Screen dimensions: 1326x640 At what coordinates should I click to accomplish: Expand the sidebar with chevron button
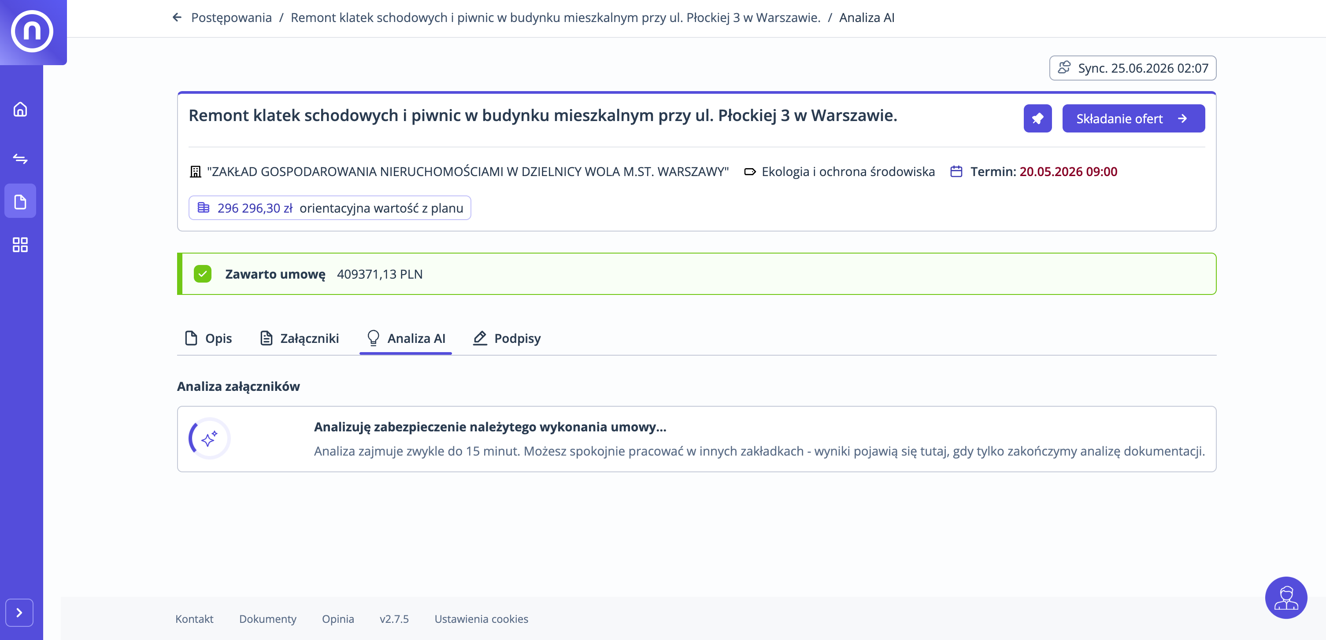coord(19,612)
